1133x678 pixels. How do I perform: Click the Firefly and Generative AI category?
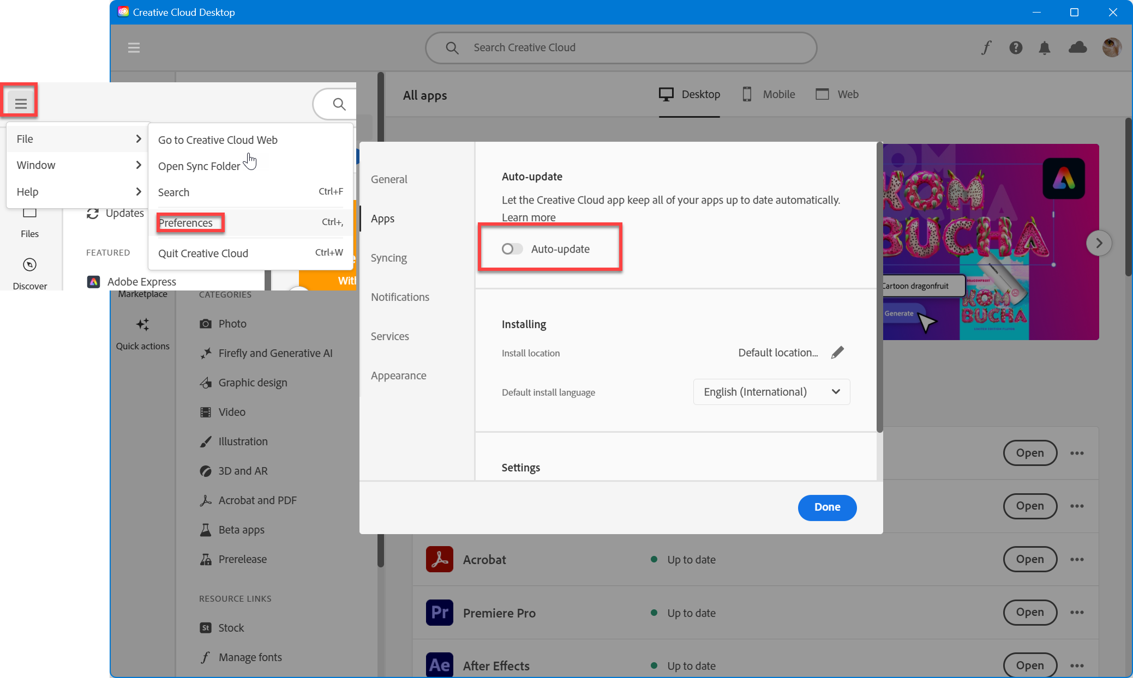tap(276, 353)
